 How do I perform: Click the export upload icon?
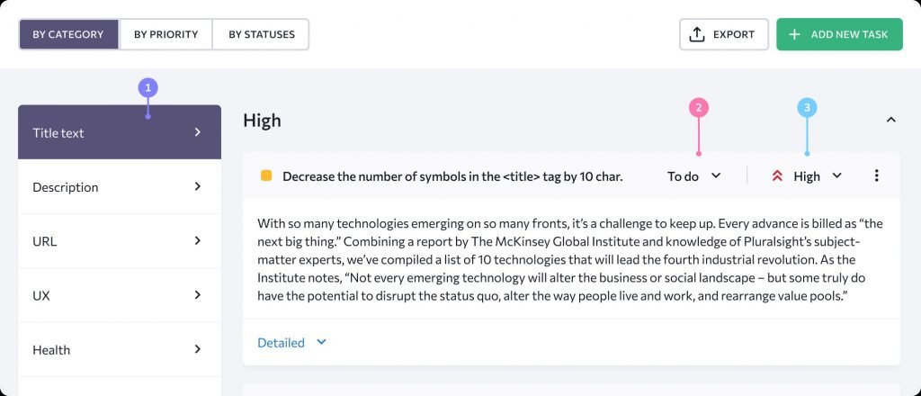pyautogui.click(x=696, y=34)
